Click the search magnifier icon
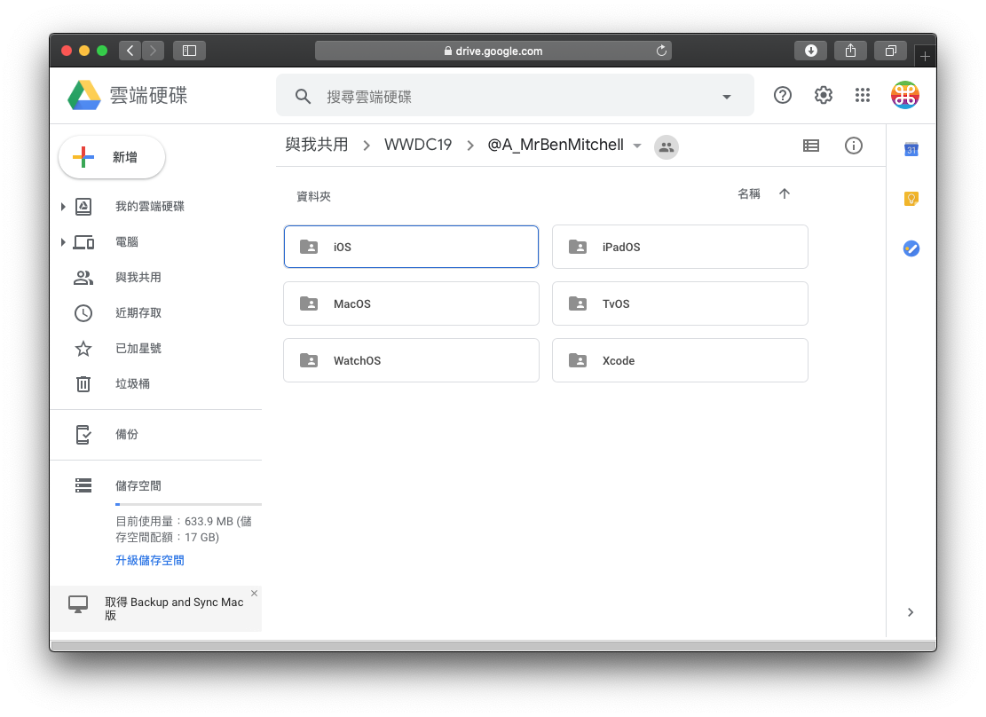The height and width of the screenshot is (717, 986). [303, 96]
